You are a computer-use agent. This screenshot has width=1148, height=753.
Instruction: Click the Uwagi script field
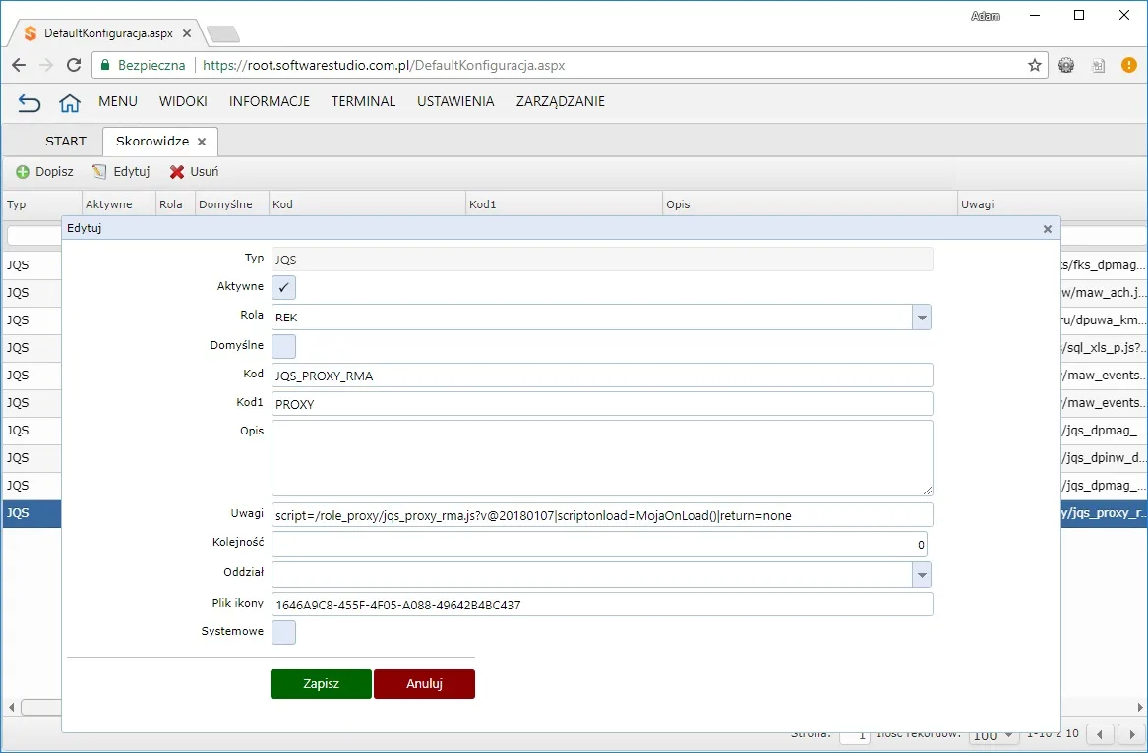602,515
